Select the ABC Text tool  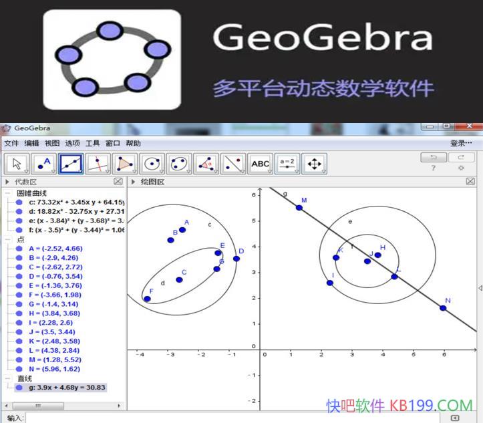261,164
